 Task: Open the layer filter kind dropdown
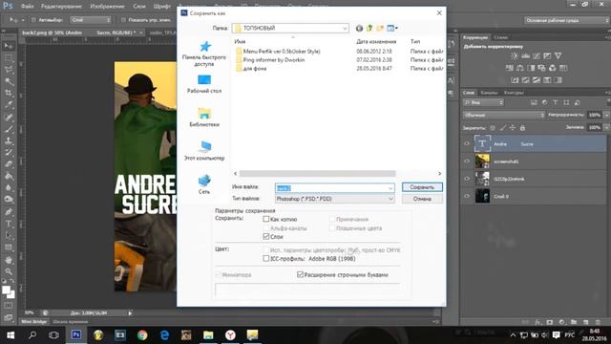click(484, 102)
